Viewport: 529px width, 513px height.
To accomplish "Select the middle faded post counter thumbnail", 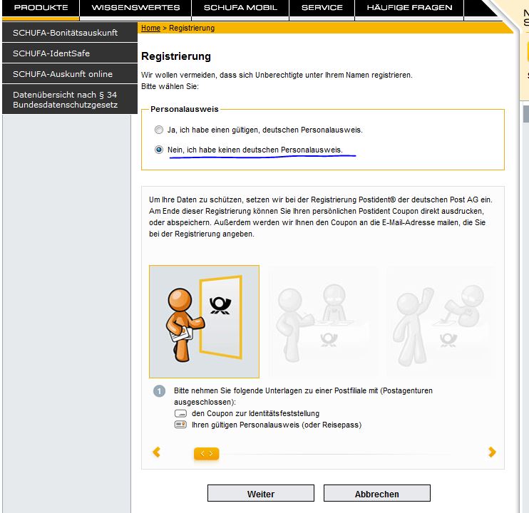I will pyautogui.click(x=322, y=321).
